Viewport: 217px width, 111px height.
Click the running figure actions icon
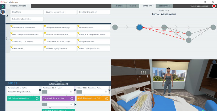[x=7, y=16]
